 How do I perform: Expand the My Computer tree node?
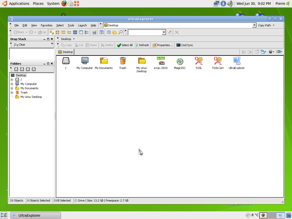tap(12, 84)
